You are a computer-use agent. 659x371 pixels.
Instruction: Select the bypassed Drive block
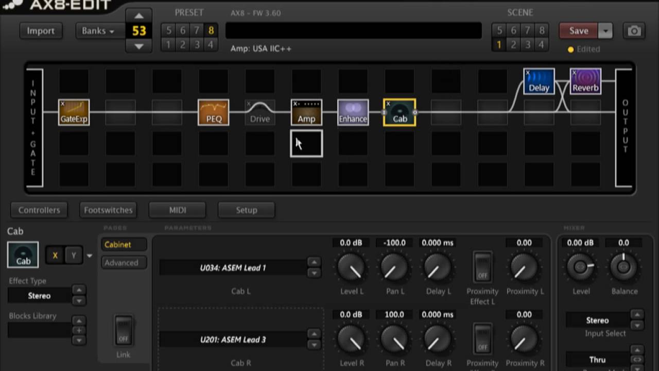coord(260,112)
